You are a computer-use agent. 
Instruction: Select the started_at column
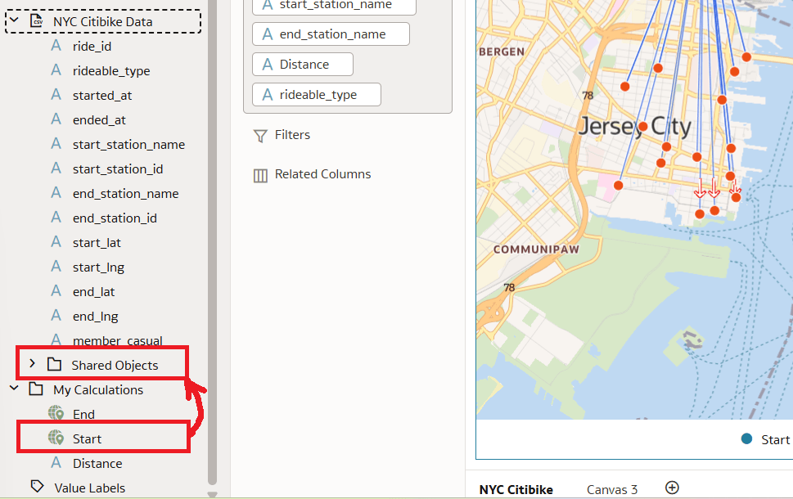click(x=102, y=96)
